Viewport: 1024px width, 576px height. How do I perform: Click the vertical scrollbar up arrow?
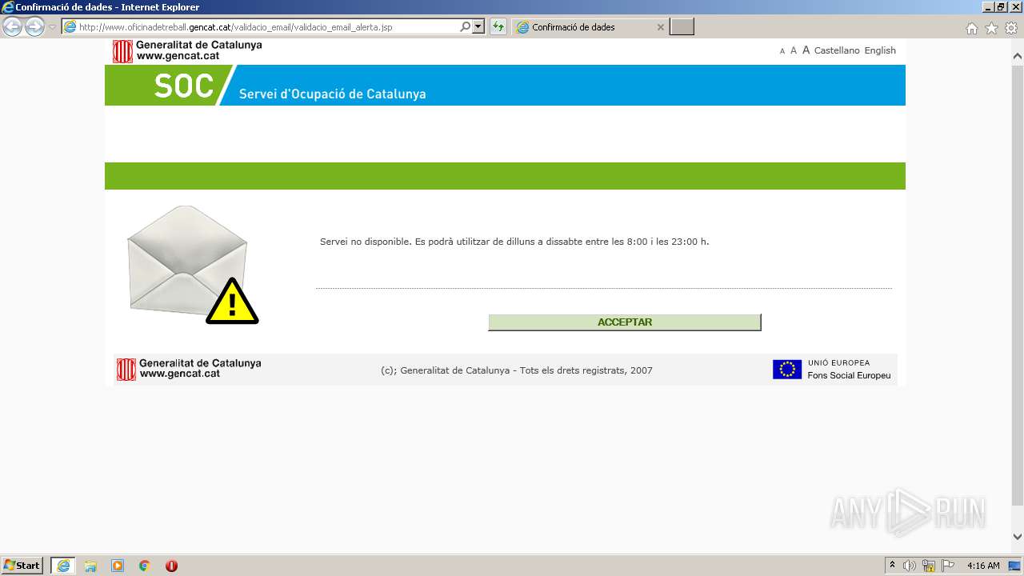1018,57
